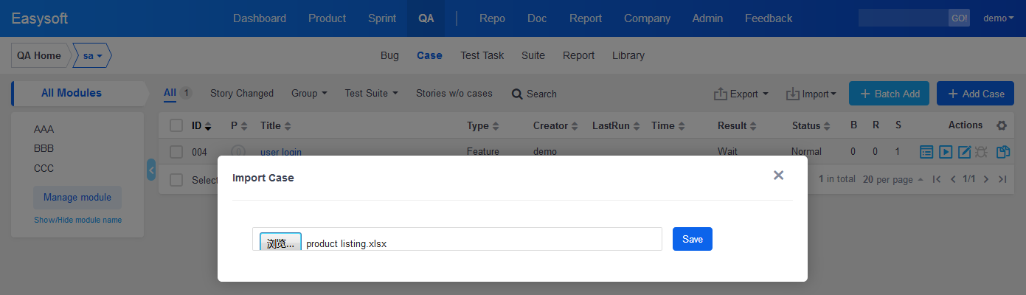Viewport: 1026px width, 295px height.
Task: Check the Select All checkbox in the table footer
Action: point(176,180)
